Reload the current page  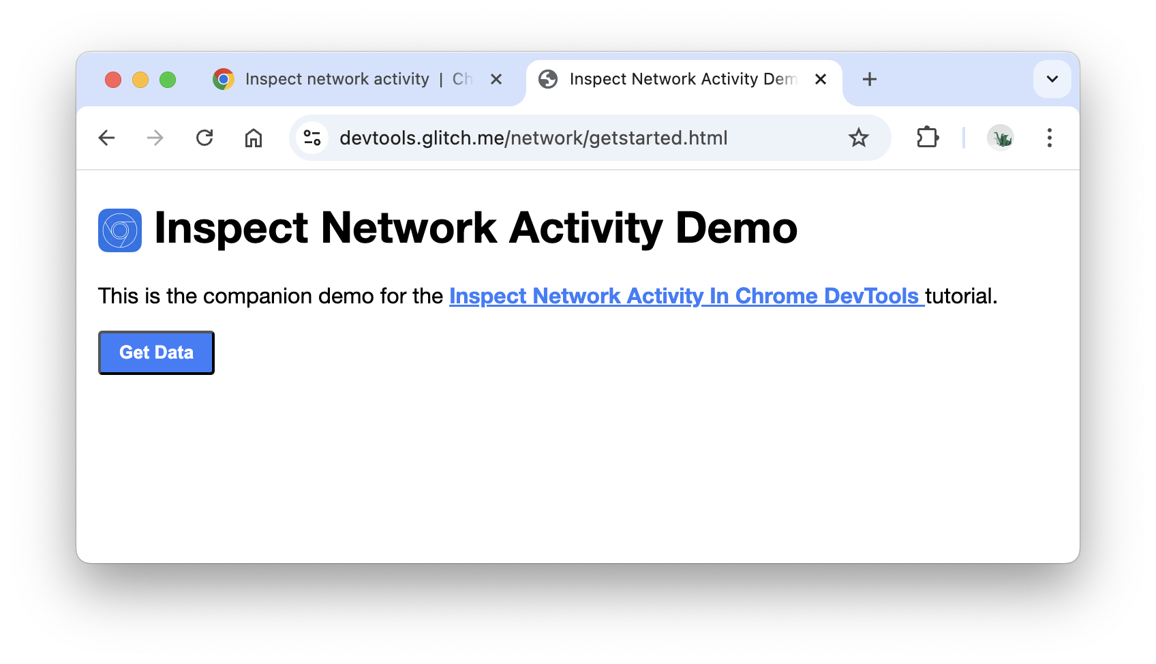[x=204, y=138]
